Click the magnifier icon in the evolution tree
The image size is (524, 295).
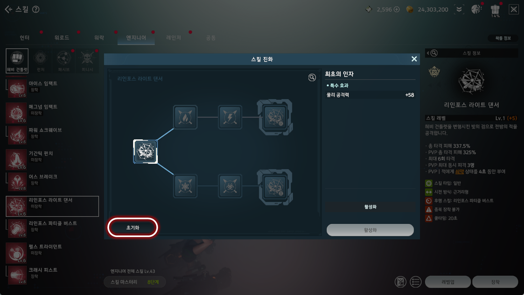pyautogui.click(x=312, y=78)
